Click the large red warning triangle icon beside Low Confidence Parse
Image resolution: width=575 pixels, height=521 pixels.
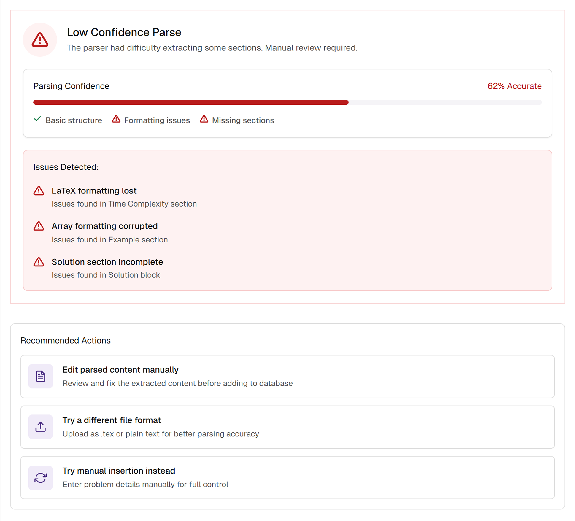pos(40,40)
